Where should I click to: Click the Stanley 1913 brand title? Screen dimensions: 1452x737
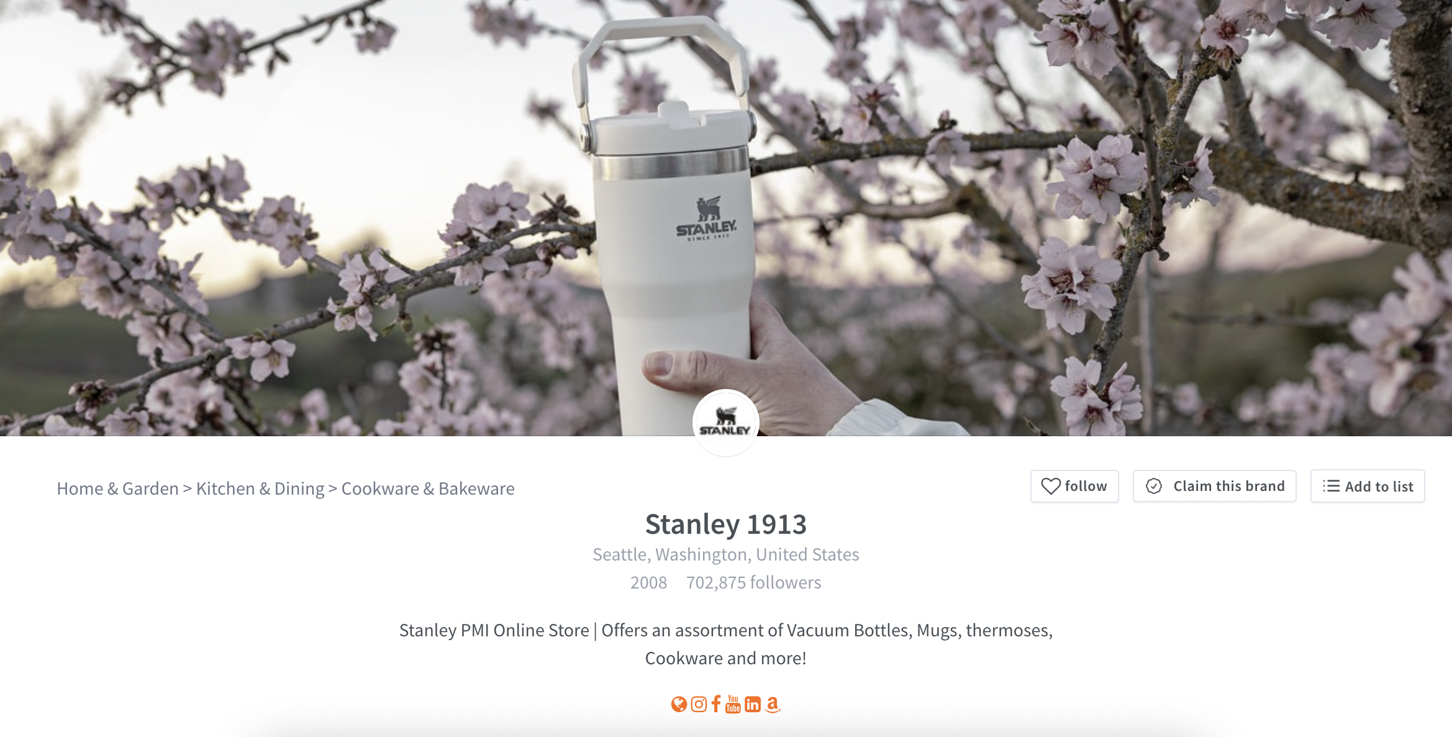[x=725, y=524]
